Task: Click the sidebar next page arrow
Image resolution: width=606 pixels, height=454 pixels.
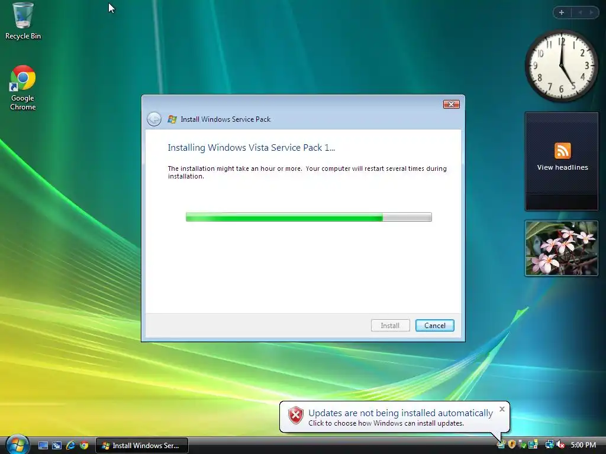Action: point(591,12)
